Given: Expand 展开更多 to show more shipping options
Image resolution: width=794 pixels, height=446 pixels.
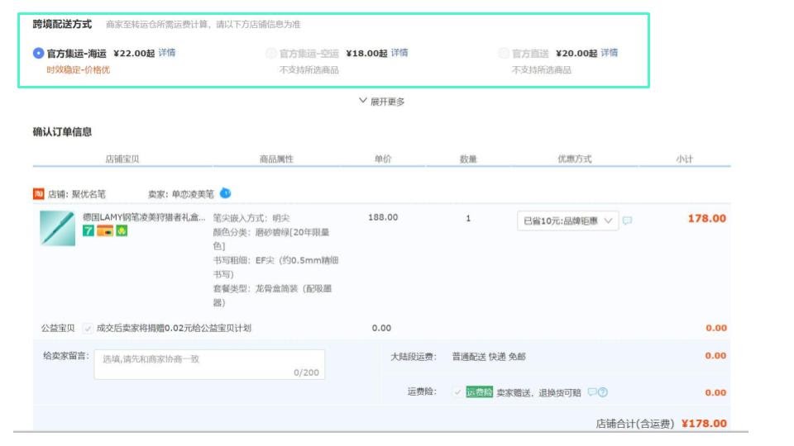Looking at the screenshot, I should [x=382, y=102].
